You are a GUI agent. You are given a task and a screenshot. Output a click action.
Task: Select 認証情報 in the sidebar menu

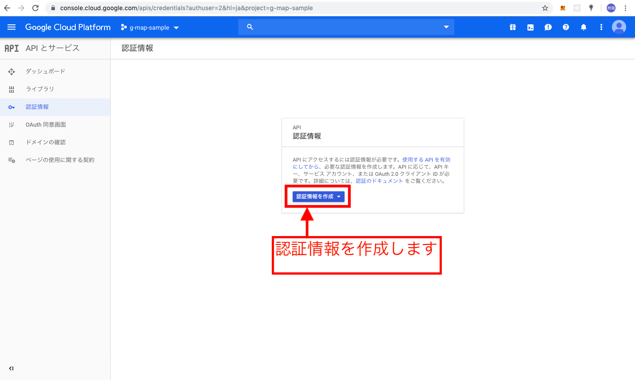click(x=38, y=107)
